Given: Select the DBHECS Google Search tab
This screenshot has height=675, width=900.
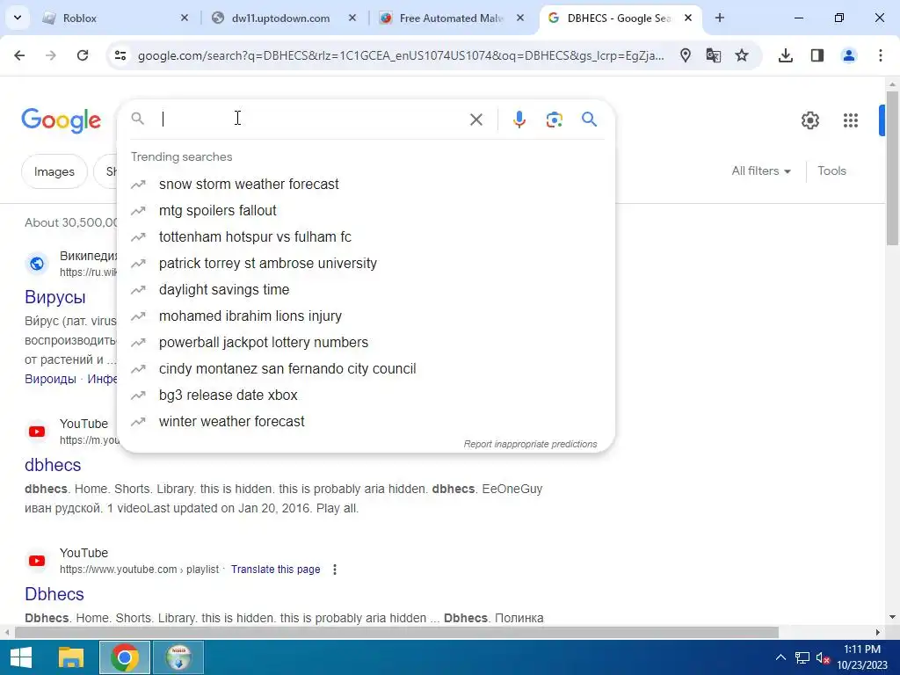Looking at the screenshot, I should (618, 18).
